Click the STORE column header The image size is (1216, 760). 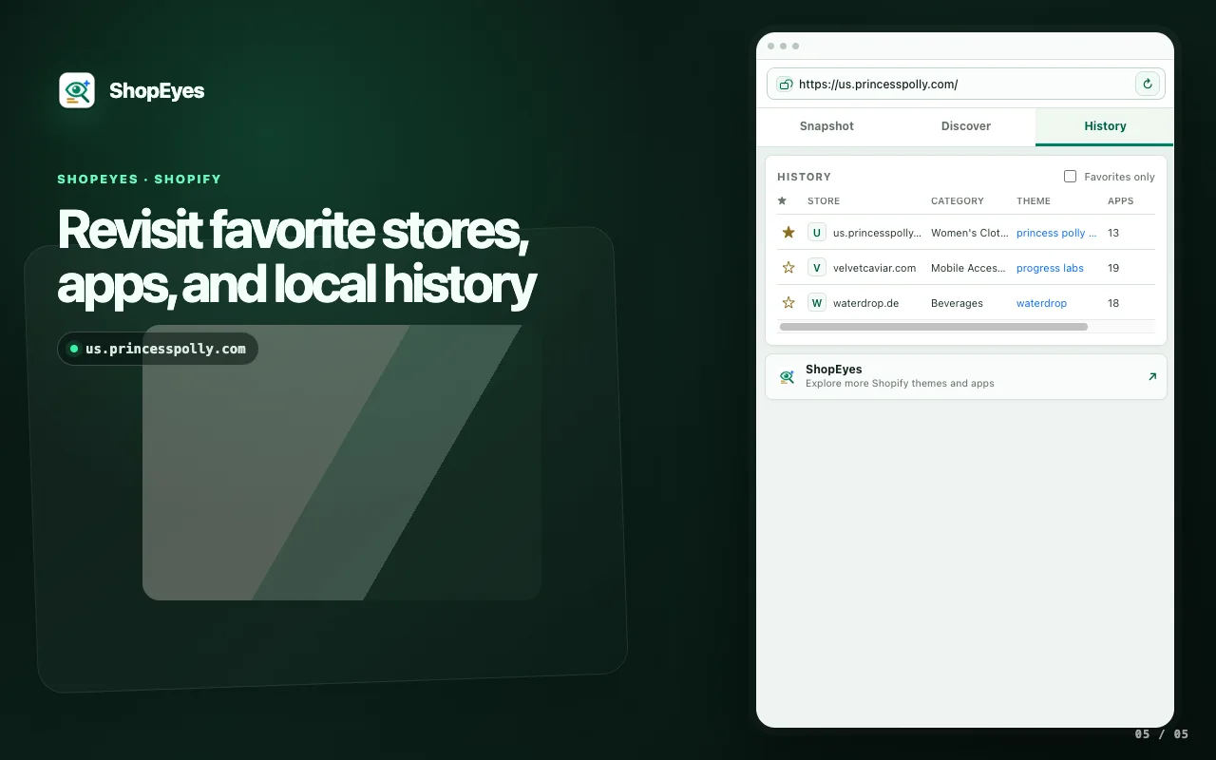coord(824,201)
